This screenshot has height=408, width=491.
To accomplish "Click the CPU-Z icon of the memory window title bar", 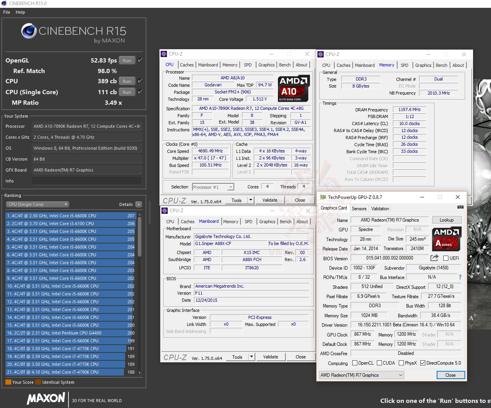I will [x=321, y=54].
